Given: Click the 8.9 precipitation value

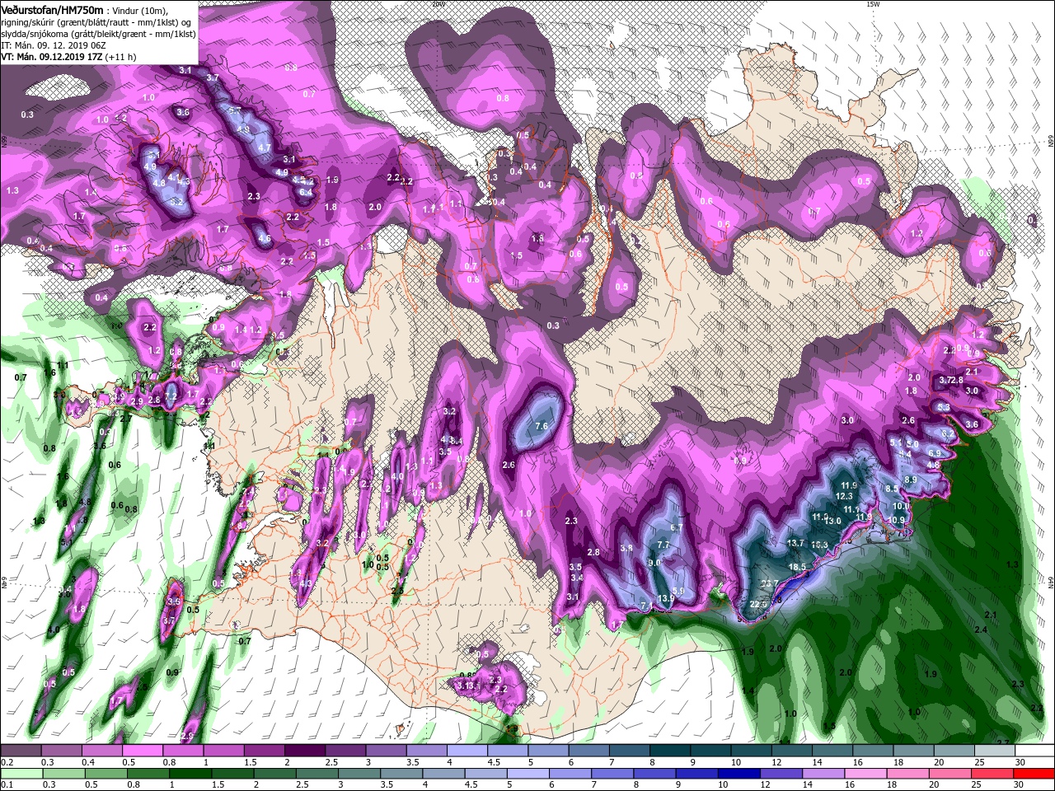Looking at the screenshot, I should 911,480.
